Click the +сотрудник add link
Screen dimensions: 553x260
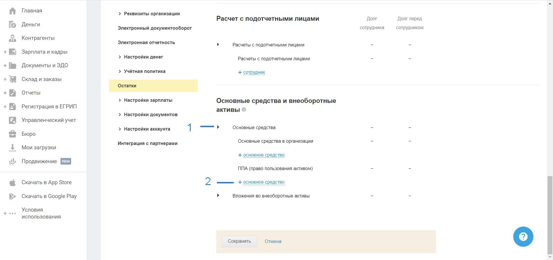pyautogui.click(x=251, y=72)
